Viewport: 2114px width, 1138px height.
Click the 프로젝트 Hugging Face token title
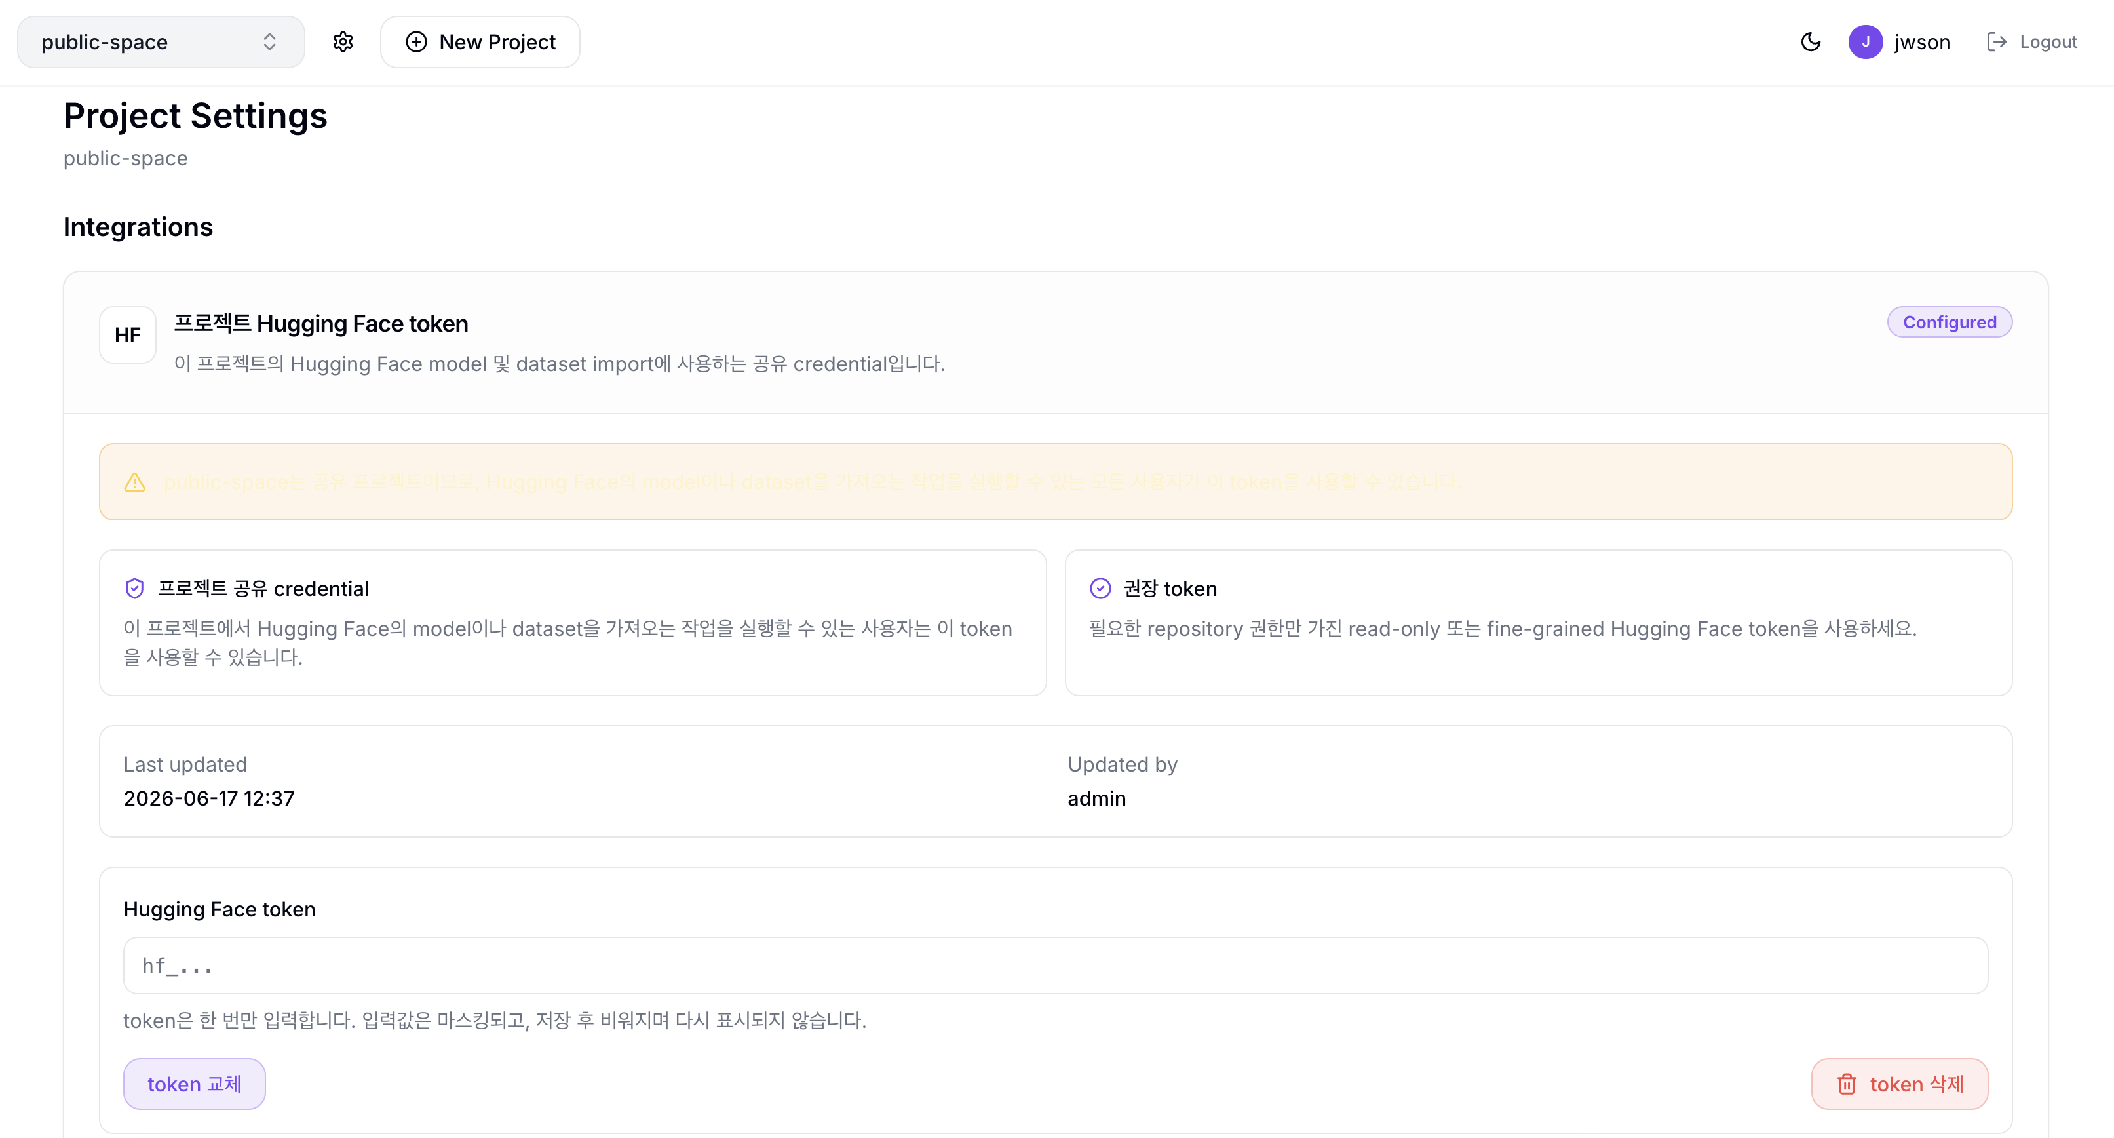click(321, 323)
